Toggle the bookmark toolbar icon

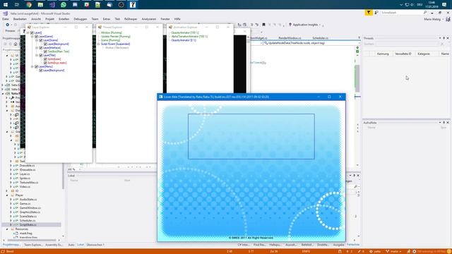tap(263, 25)
